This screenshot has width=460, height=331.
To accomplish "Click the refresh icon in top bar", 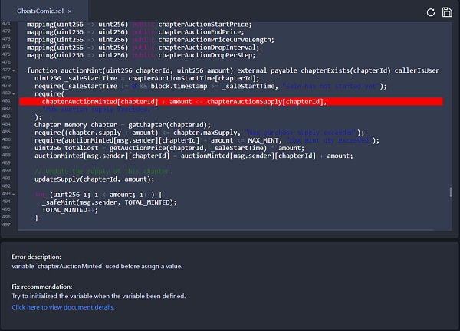I will (431, 12).
